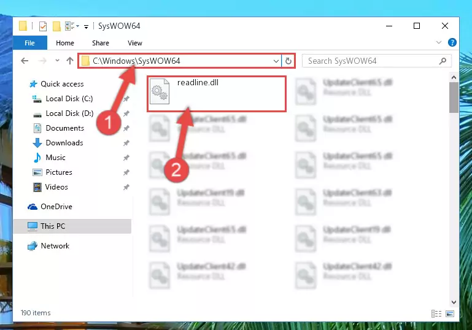This screenshot has width=472, height=330.
Task: Maximize the SysWOW64 window
Action: coord(417,26)
